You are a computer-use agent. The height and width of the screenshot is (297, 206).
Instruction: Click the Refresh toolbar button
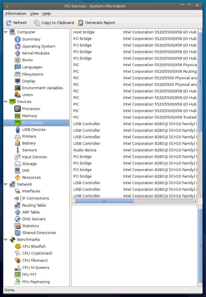coord(17,23)
